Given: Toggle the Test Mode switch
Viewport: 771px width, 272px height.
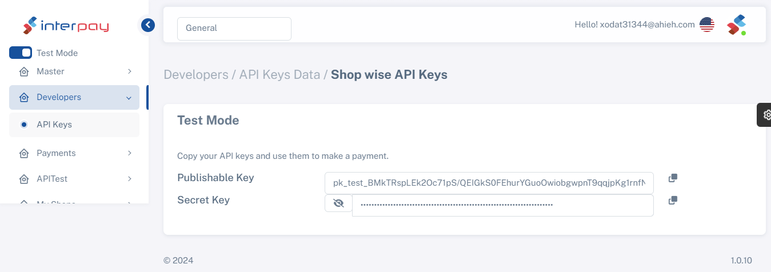Looking at the screenshot, I should point(21,53).
